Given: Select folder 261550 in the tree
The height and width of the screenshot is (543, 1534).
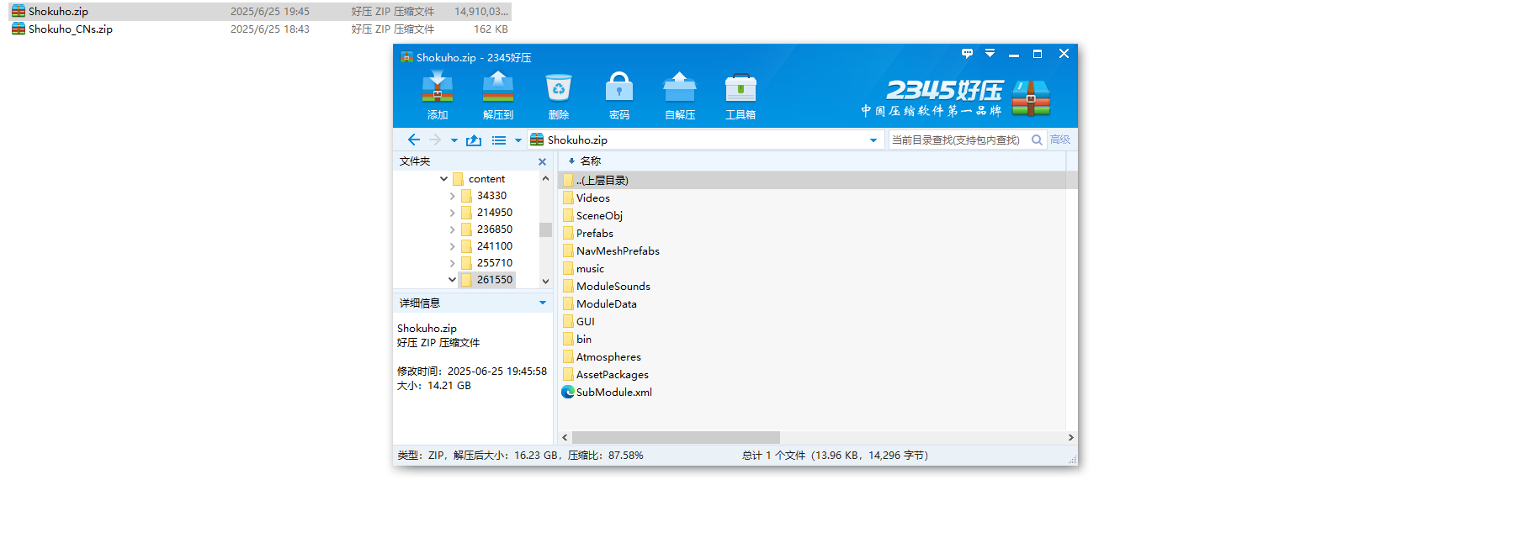Looking at the screenshot, I should [486, 280].
